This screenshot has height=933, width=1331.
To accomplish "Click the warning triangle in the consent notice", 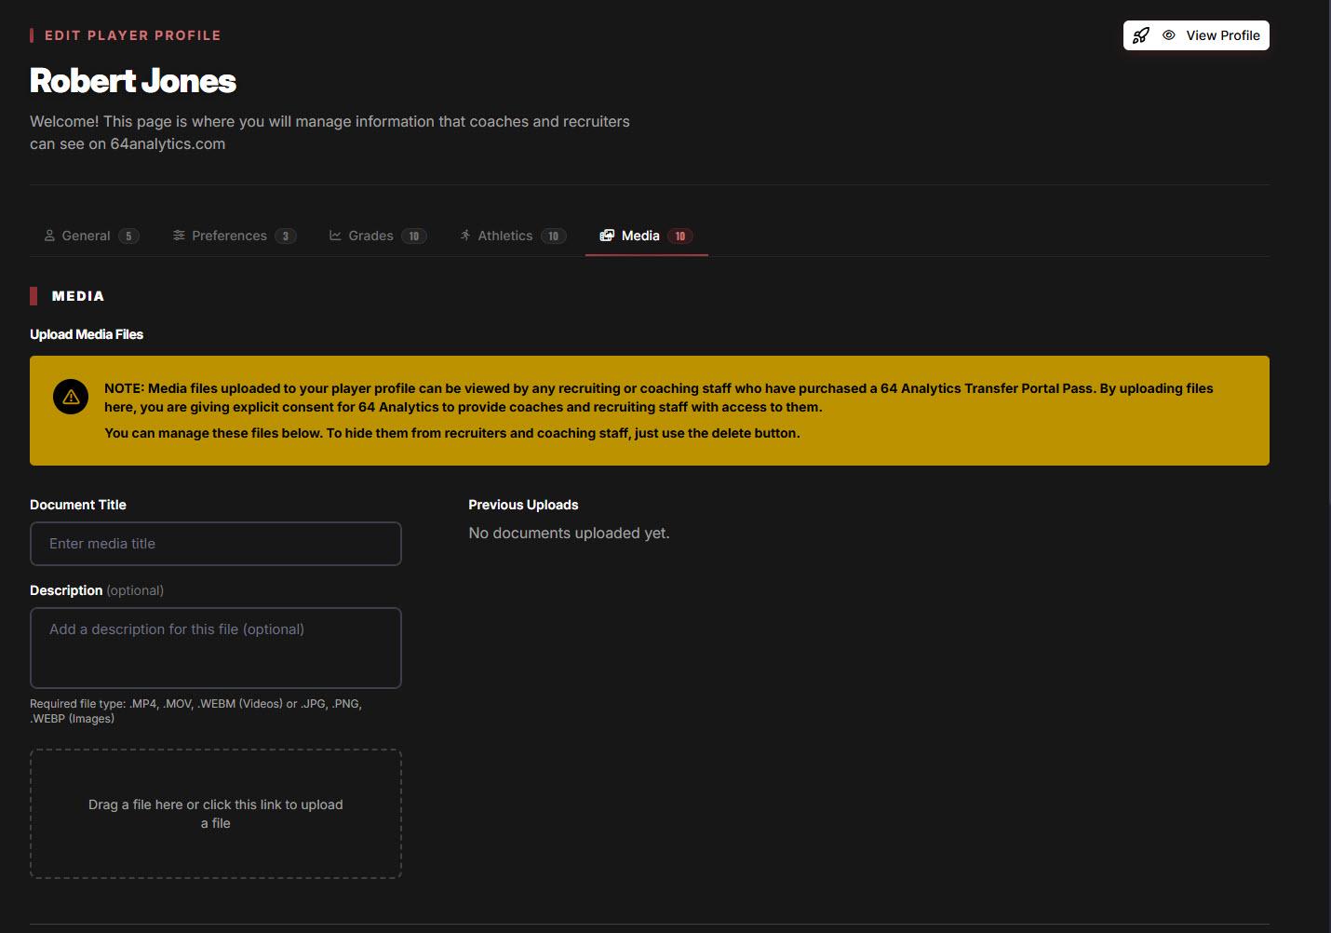I will [x=71, y=396].
